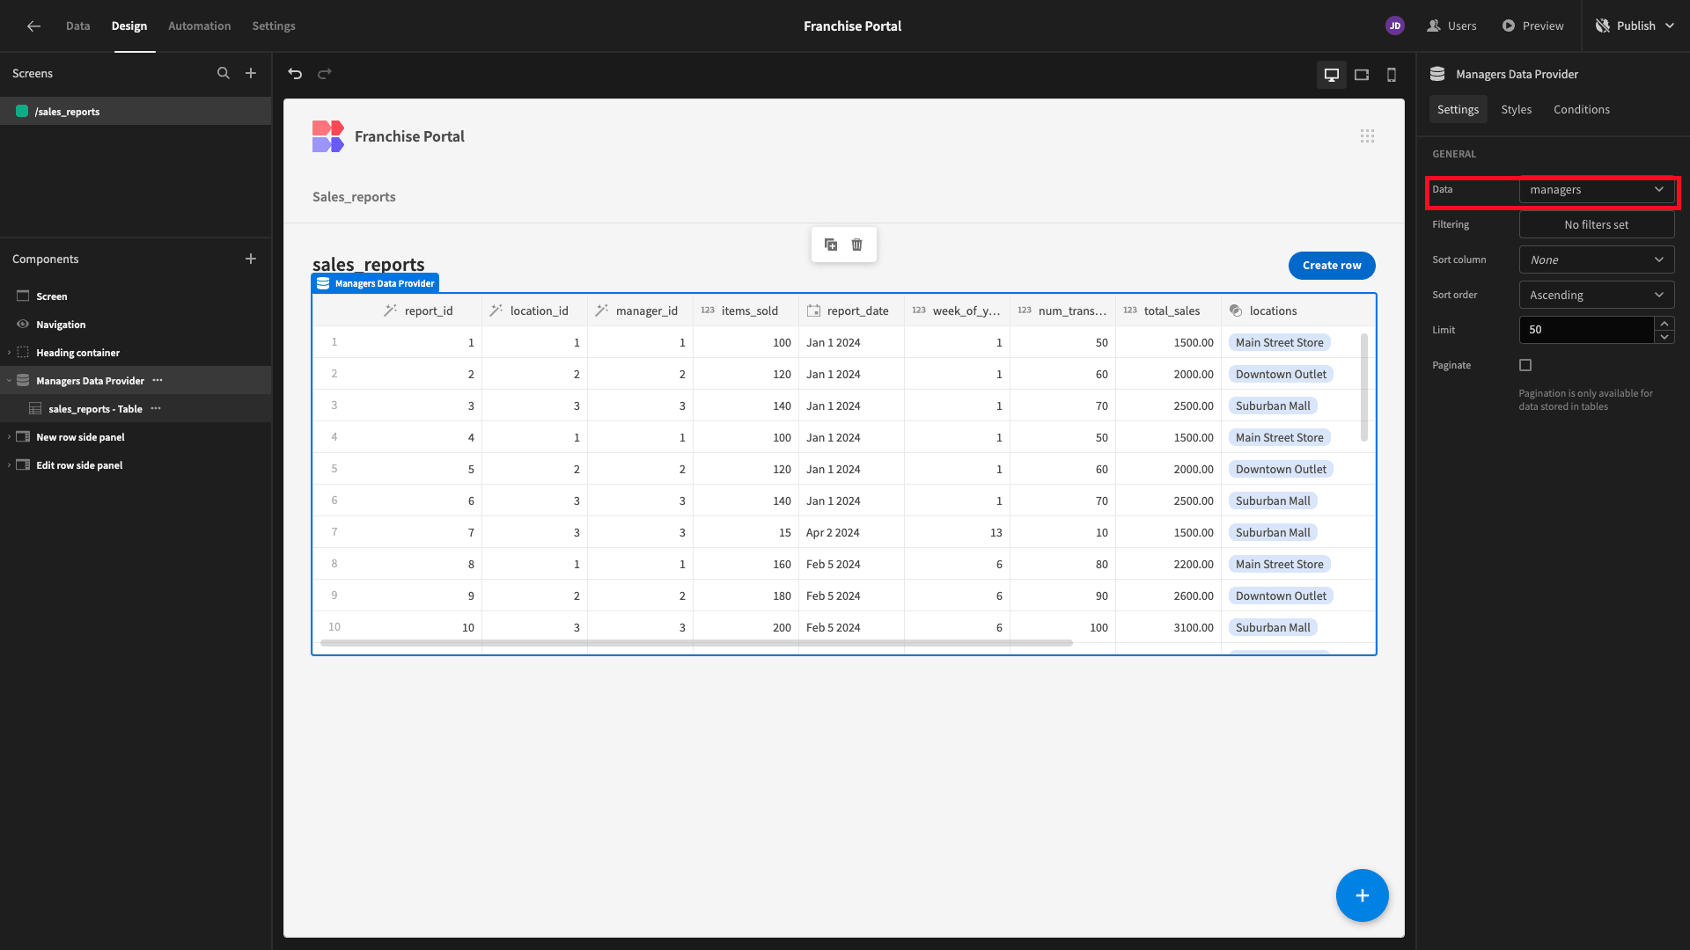This screenshot has height=950, width=1690.
Task: Switch to the Conditions tab
Action: 1581,109
